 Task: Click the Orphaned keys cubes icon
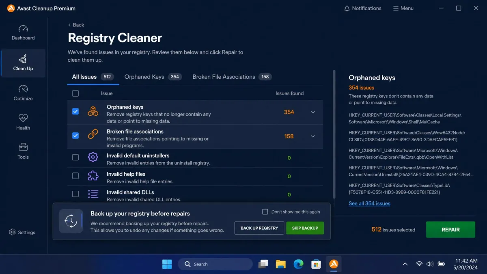[93, 112]
